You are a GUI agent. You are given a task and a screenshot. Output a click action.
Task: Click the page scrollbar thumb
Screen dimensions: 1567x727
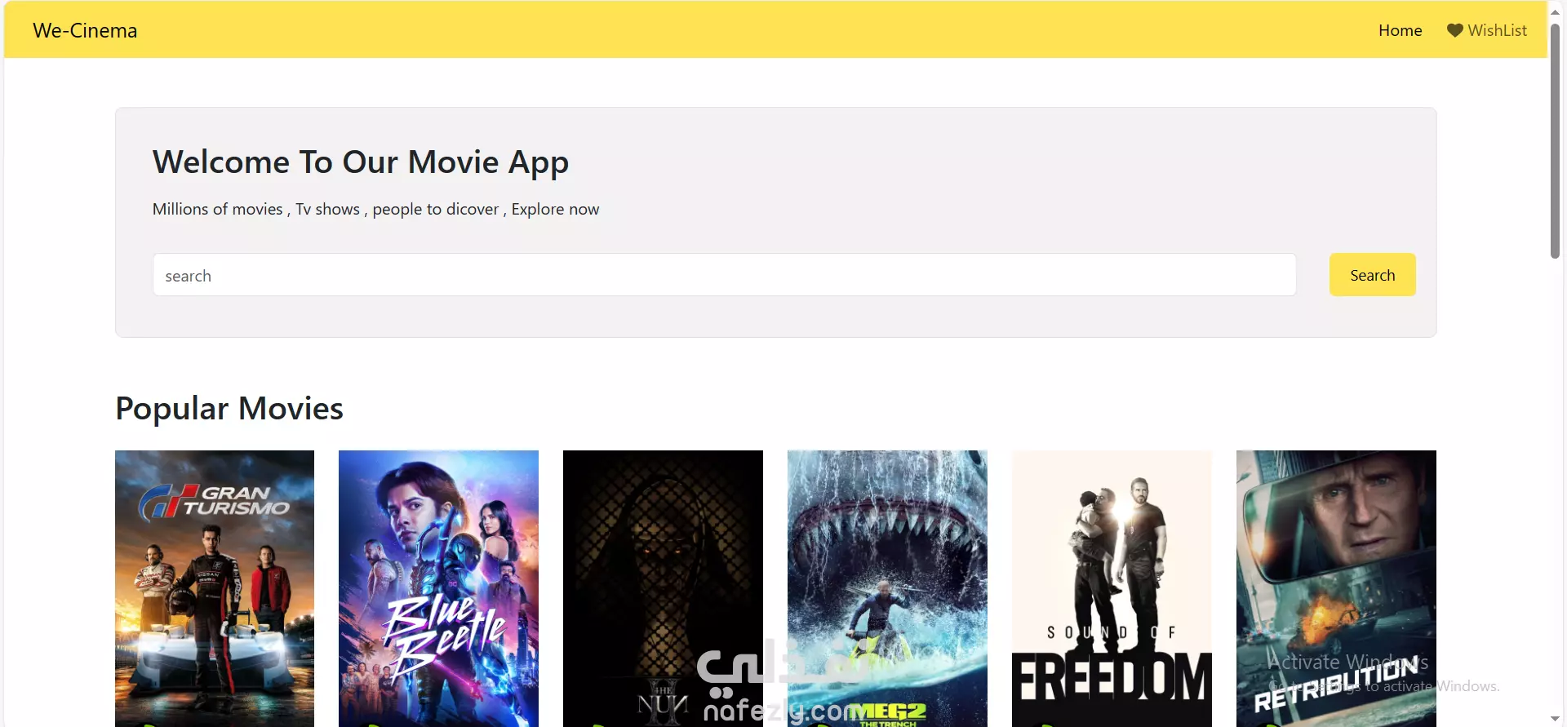click(x=1555, y=141)
